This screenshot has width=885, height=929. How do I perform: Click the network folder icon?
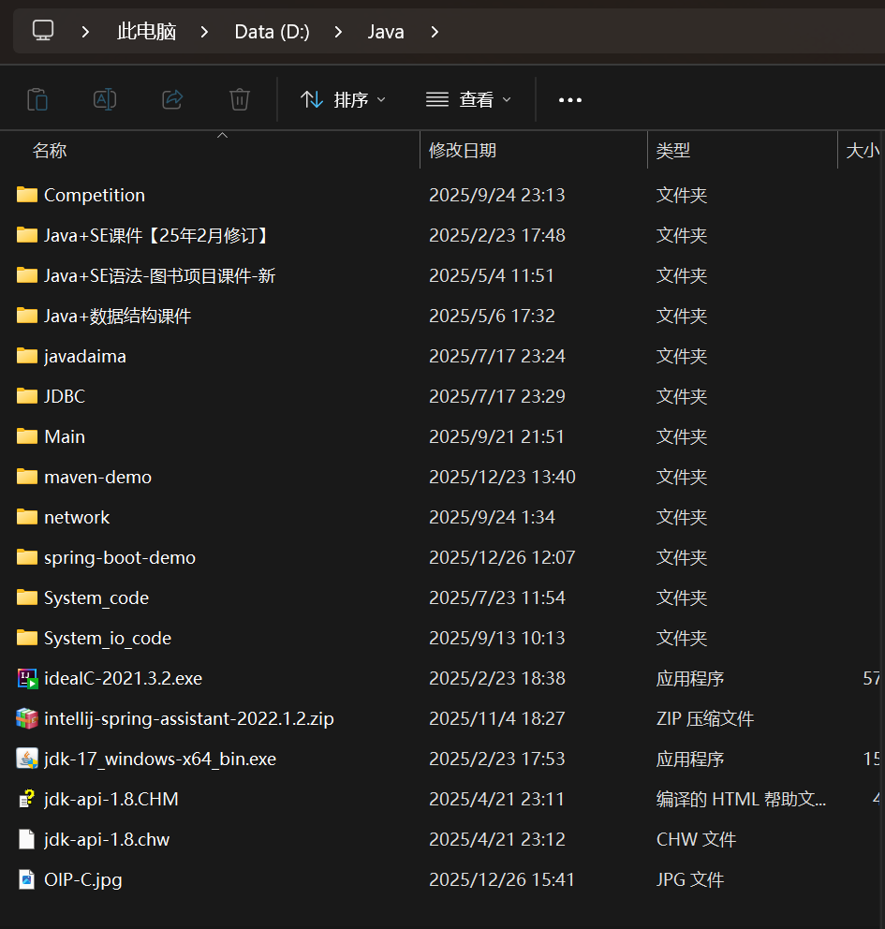pyautogui.click(x=26, y=517)
